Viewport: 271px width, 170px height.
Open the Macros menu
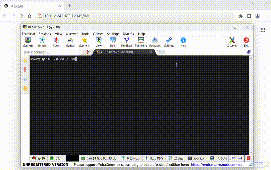pyautogui.click(x=129, y=34)
